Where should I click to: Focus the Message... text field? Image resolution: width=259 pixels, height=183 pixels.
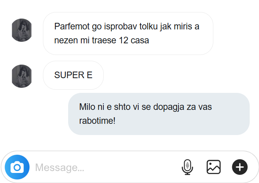(105, 168)
